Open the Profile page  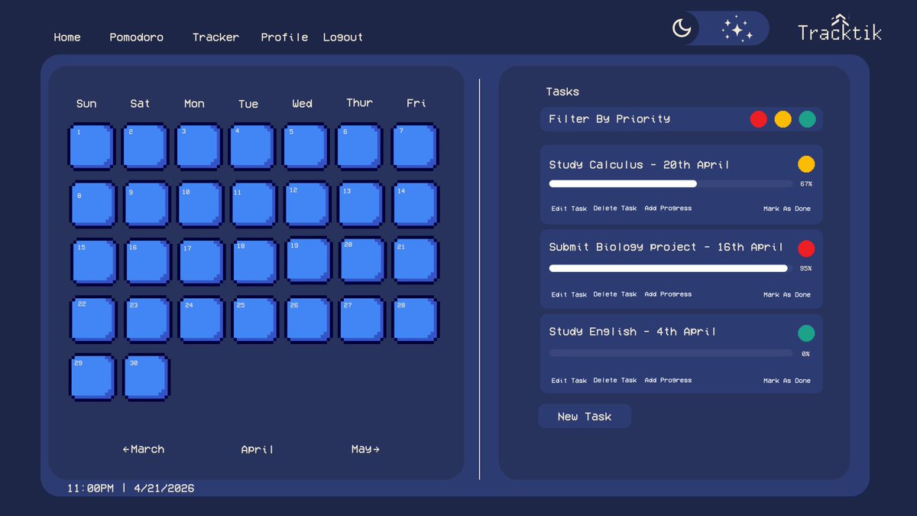[284, 37]
